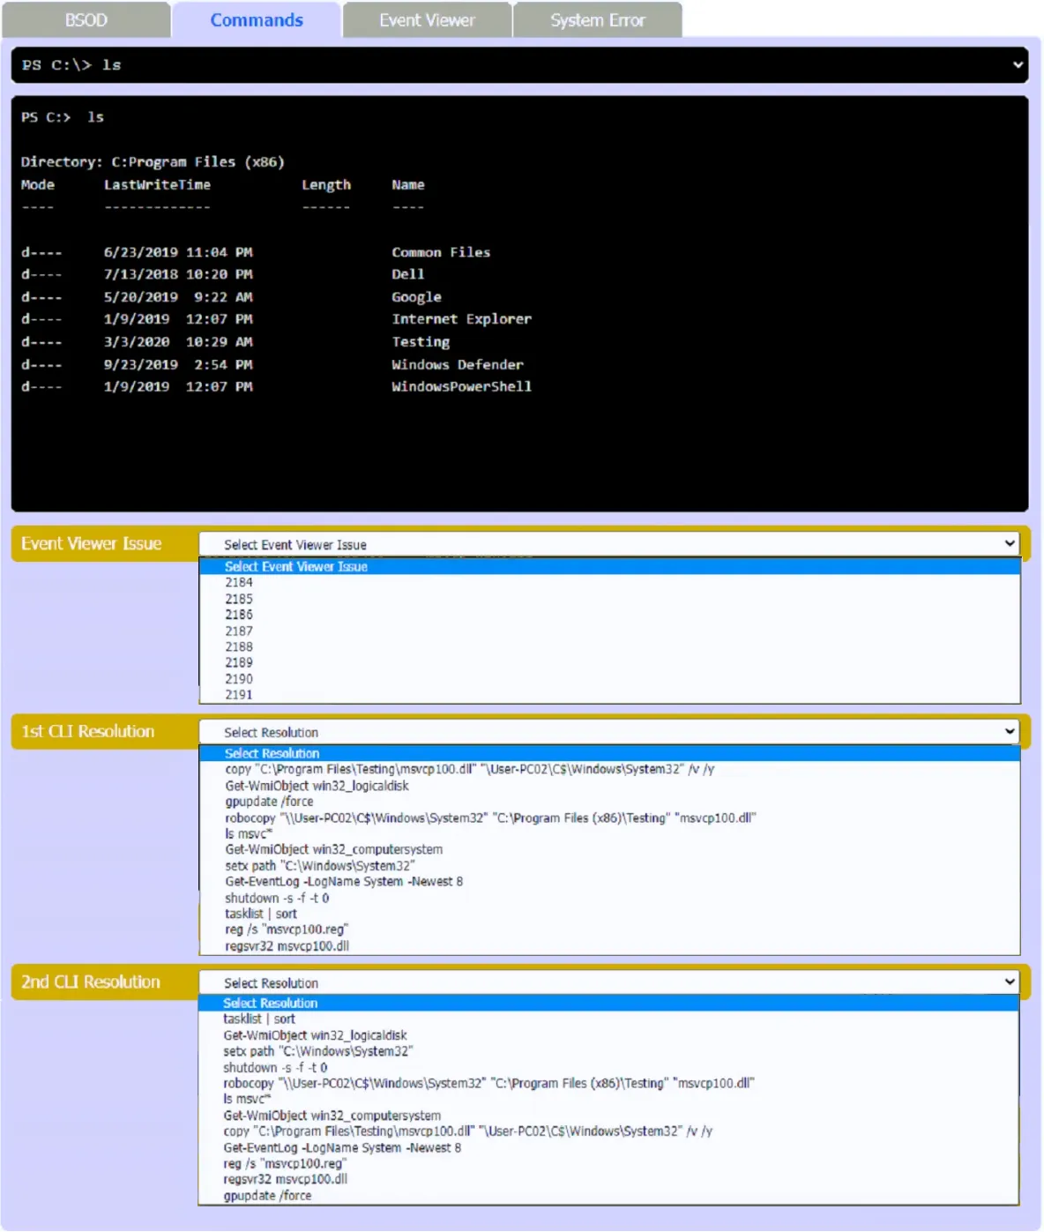1044x1232 pixels.
Task: Expand the Event Viewer Issue dropdown
Action: click(x=609, y=544)
